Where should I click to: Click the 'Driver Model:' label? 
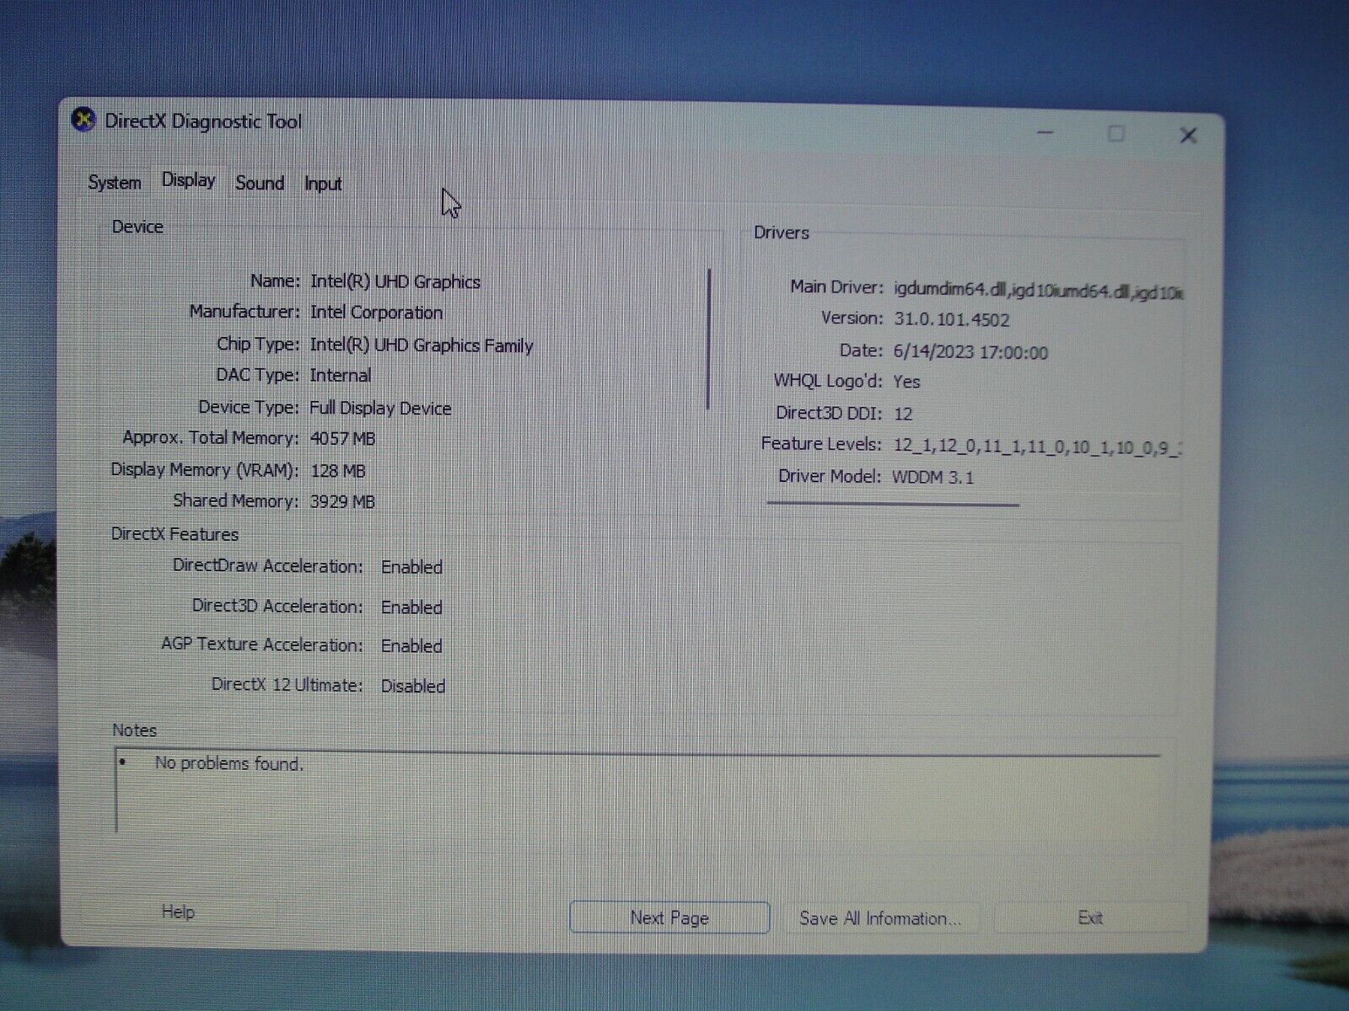point(830,476)
